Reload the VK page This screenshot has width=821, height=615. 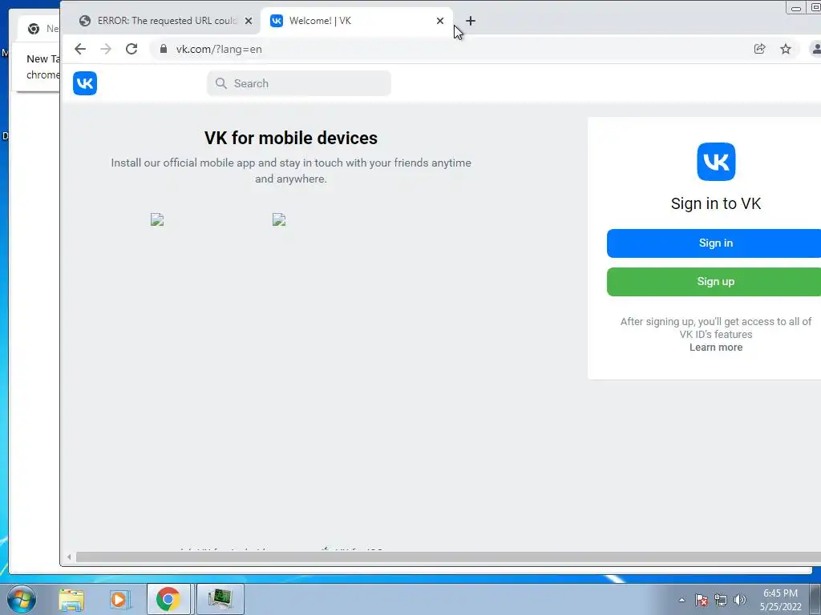click(131, 49)
